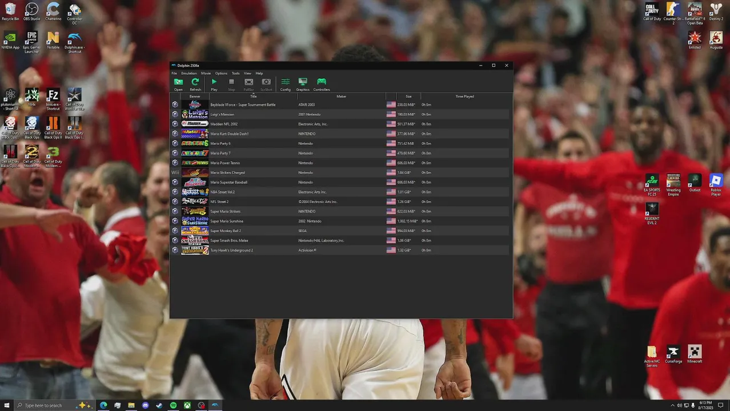The image size is (730, 411).
Task: Open the View menu
Action: point(247,73)
